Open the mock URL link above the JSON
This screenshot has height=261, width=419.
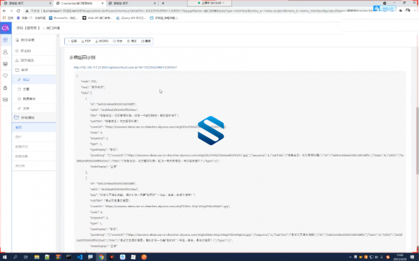(125, 67)
